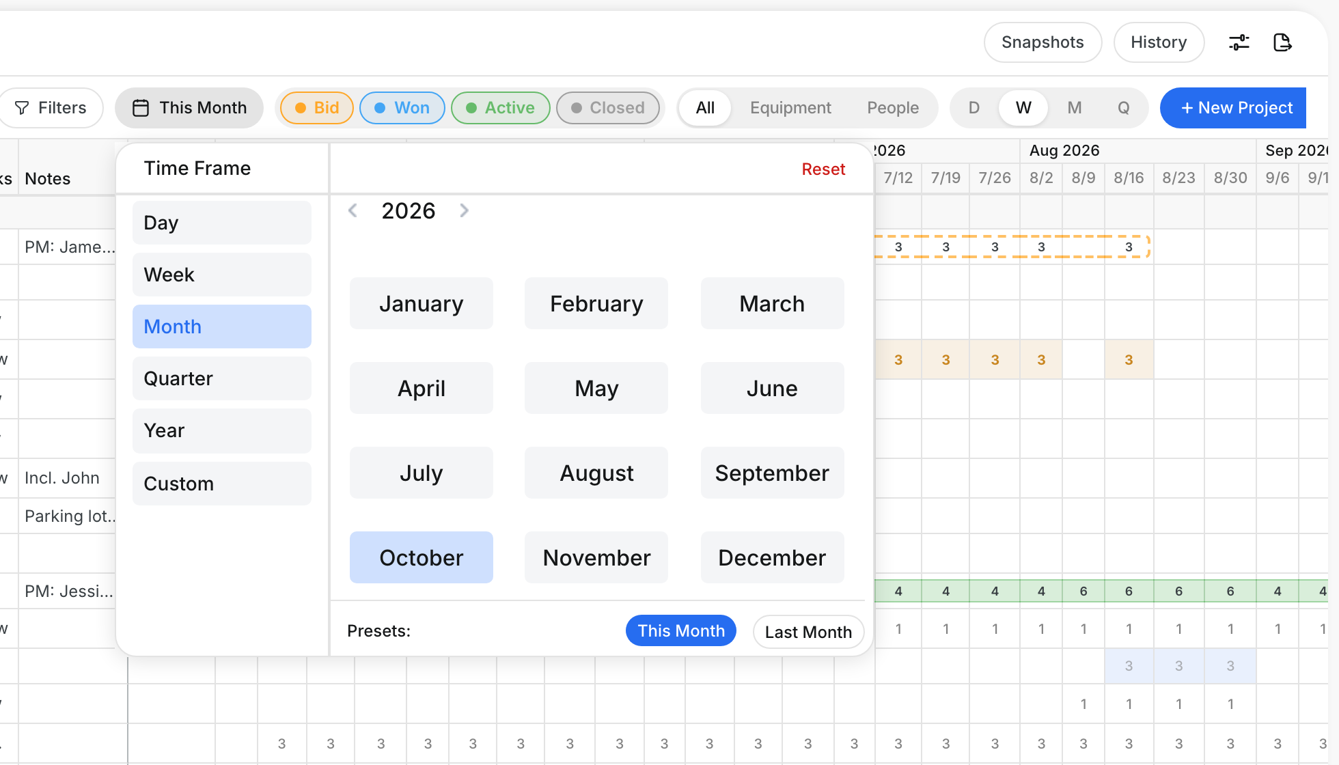
Task: Apply This Month preset
Action: [x=681, y=630]
